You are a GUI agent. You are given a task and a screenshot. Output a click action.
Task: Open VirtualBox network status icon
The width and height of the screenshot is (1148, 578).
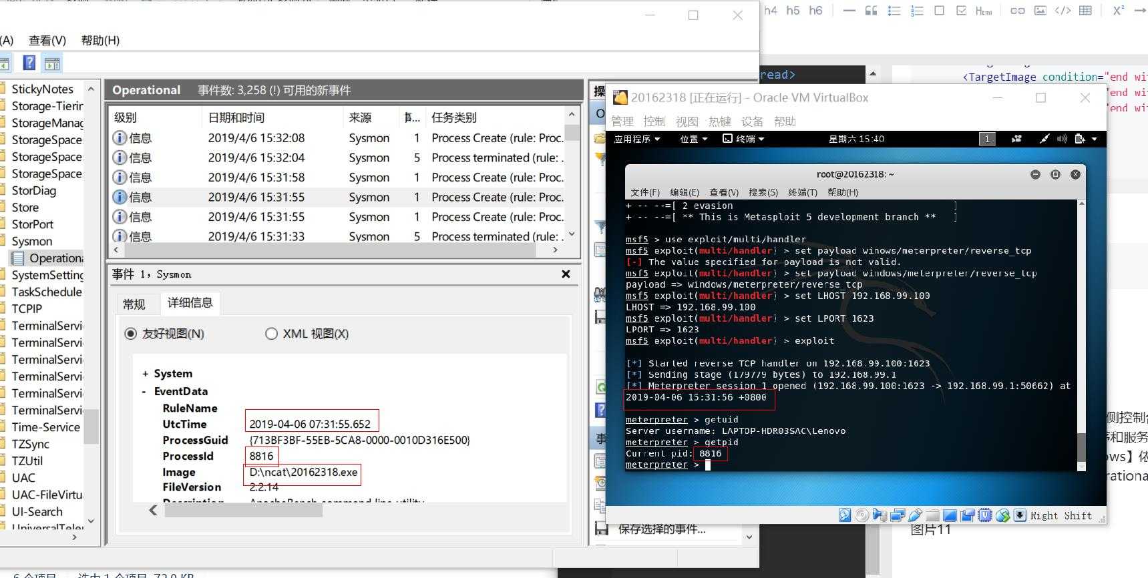897,515
